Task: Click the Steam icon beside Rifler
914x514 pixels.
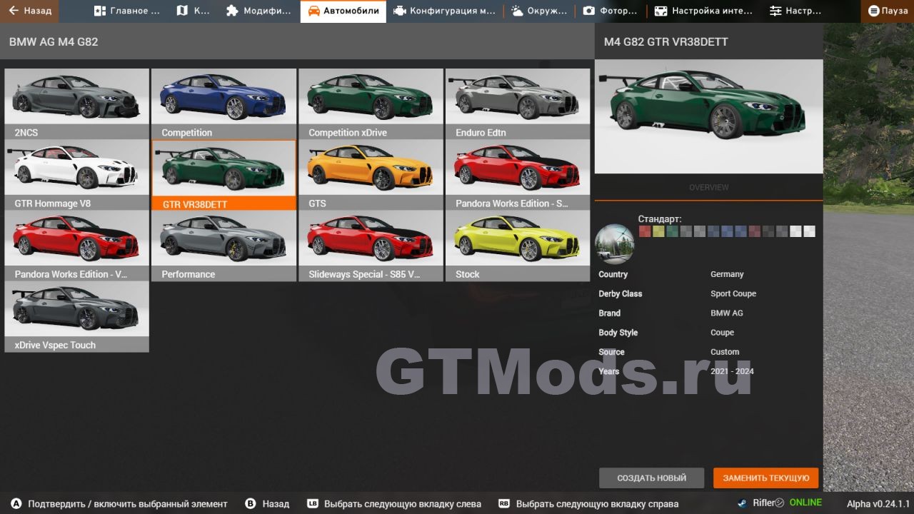Action: click(x=743, y=503)
